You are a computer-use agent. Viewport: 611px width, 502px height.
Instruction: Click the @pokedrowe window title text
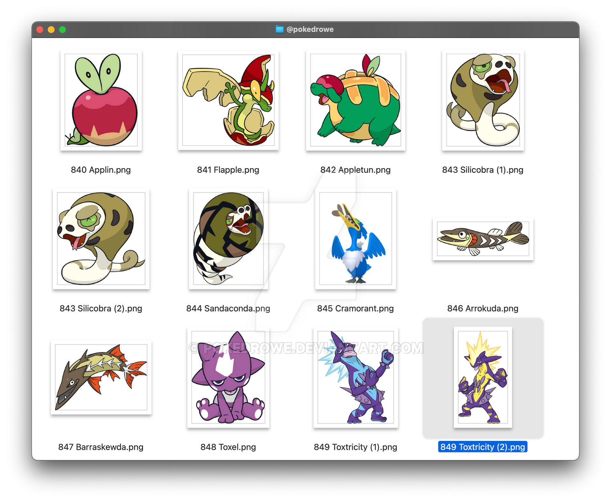[310, 29]
